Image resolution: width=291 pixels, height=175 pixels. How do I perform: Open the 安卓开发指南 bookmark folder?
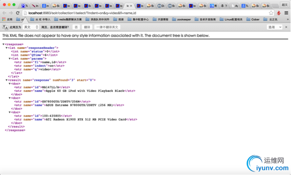tap(205, 19)
